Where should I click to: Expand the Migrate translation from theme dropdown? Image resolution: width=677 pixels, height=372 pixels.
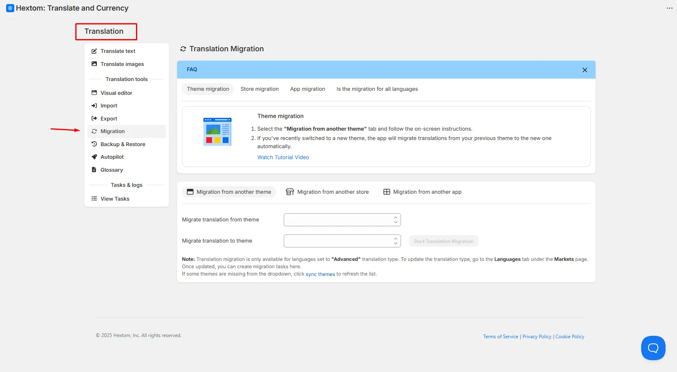pos(342,220)
